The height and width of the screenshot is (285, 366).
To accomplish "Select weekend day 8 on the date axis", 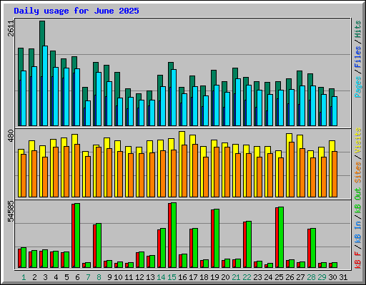I will tap(99, 277).
